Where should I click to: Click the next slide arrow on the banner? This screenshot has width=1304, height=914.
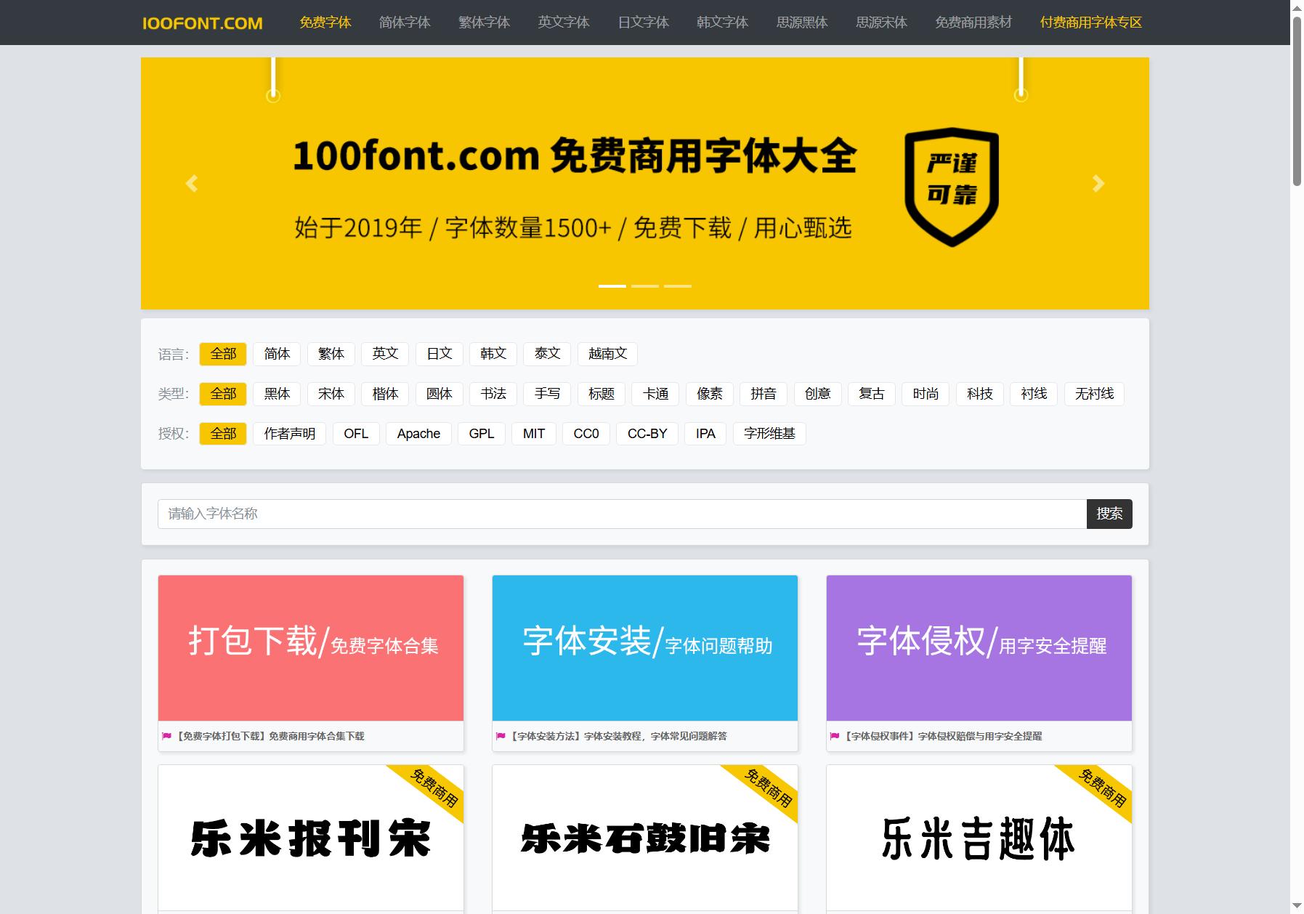click(1098, 184)
